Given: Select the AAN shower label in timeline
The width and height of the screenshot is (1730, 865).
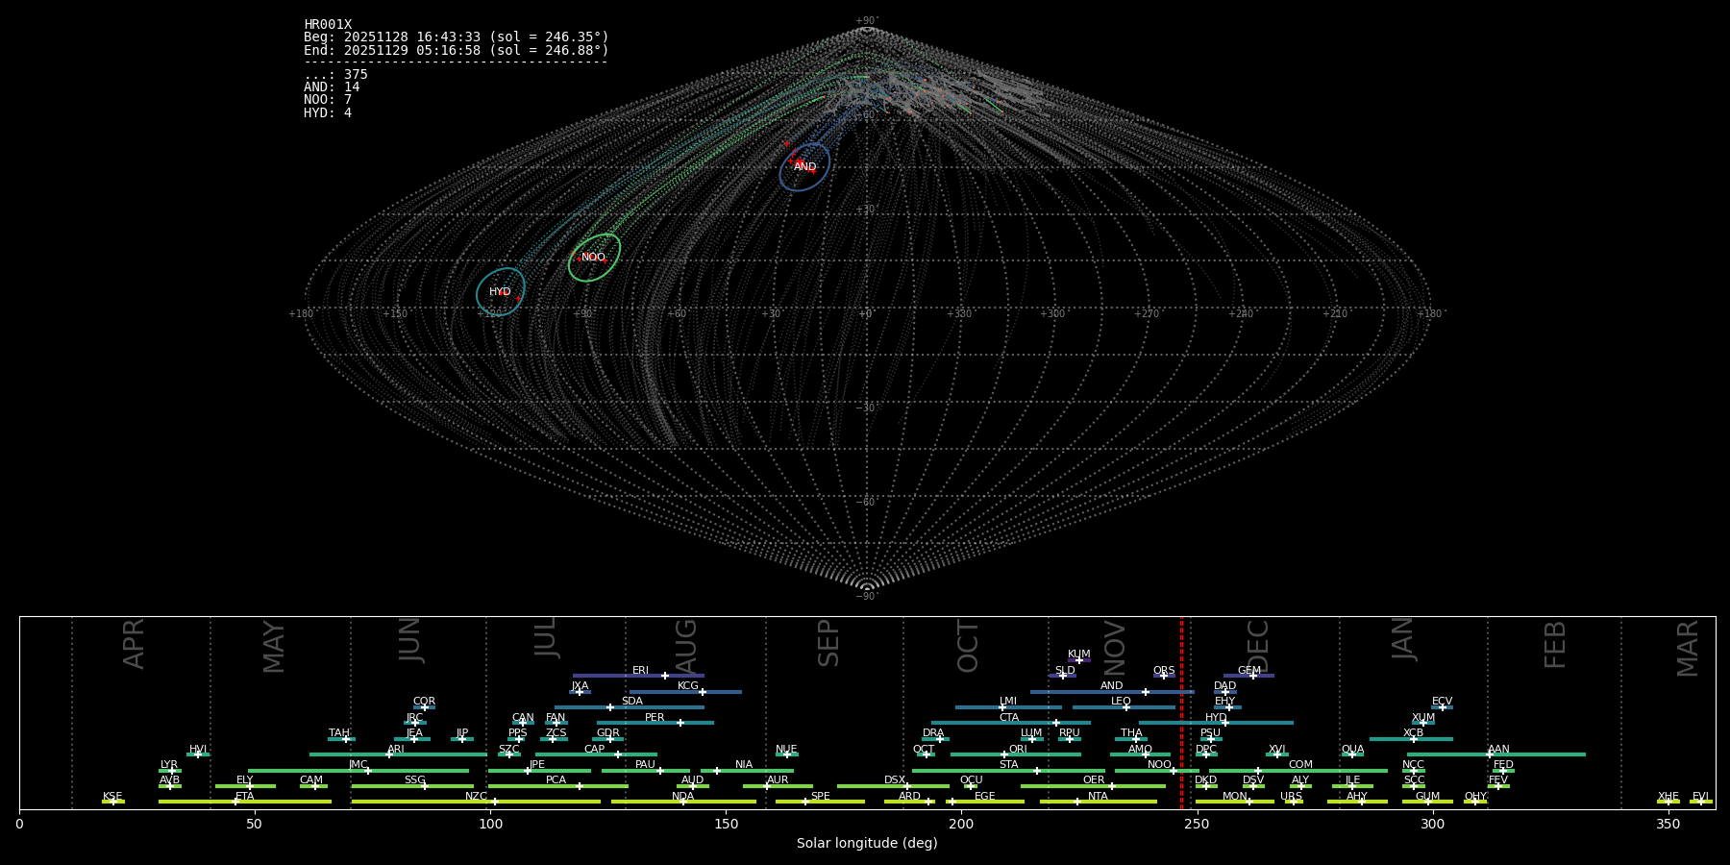Looking at the screenshot, I should coord(1498,750).
